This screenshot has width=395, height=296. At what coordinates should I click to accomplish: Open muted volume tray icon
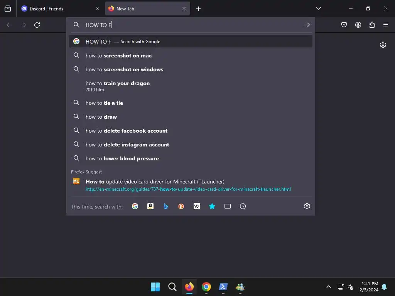pos(351,287)
